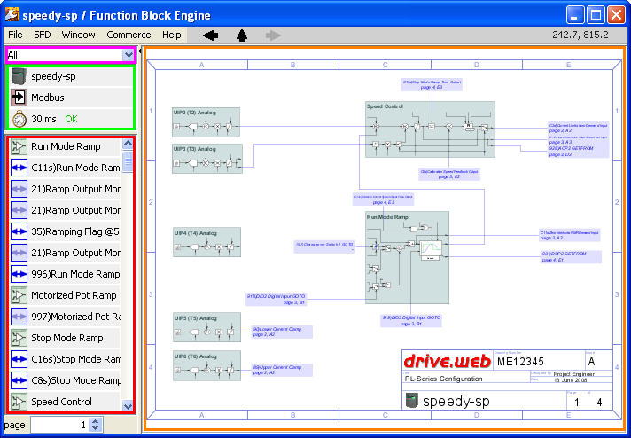Open the All filter dropdown
This screenshot has height=438, width=631.
[x=129, y=55]
